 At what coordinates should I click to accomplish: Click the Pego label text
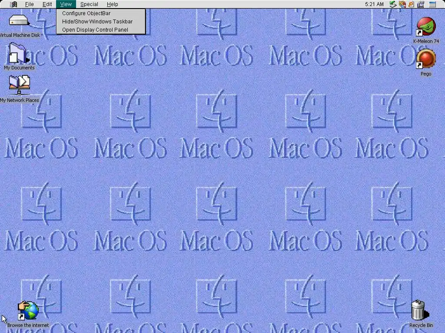pos(426,74)
